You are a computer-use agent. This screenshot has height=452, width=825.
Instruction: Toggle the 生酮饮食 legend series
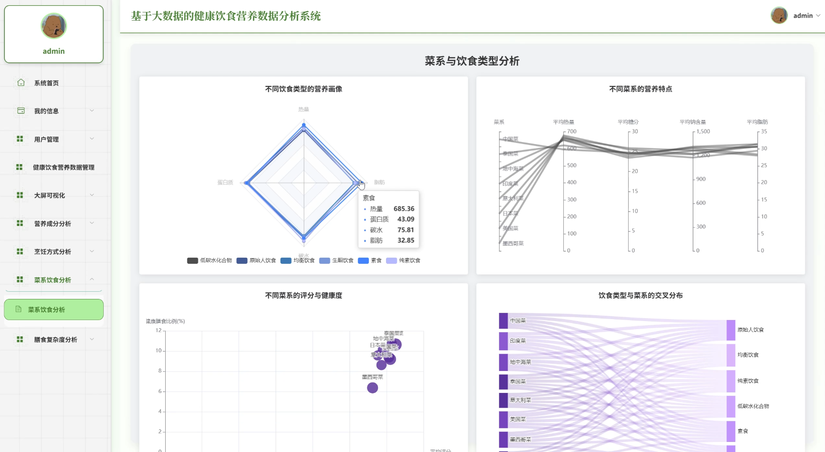pos(336,261)
